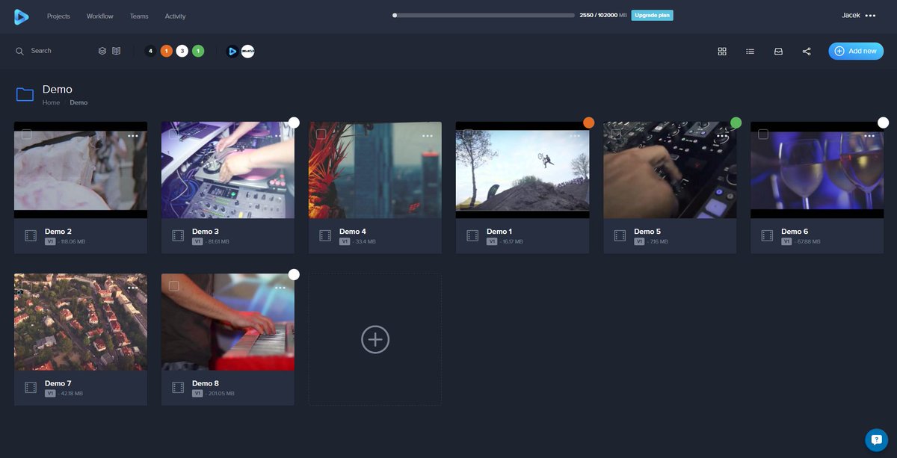Click the storage usage progress bar
This screenshot has width=897, height=458.
(x=484, y=15)
